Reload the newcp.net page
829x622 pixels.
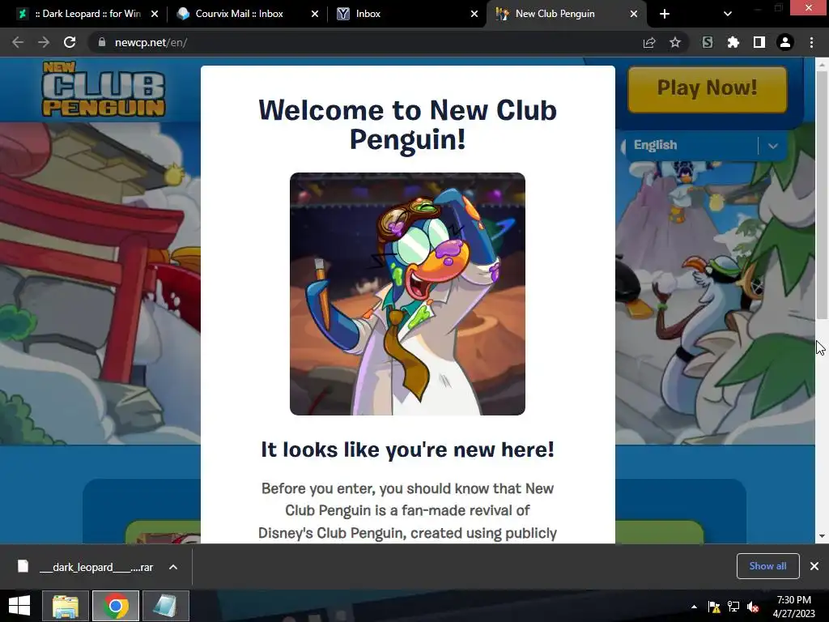tap(70, 42)
